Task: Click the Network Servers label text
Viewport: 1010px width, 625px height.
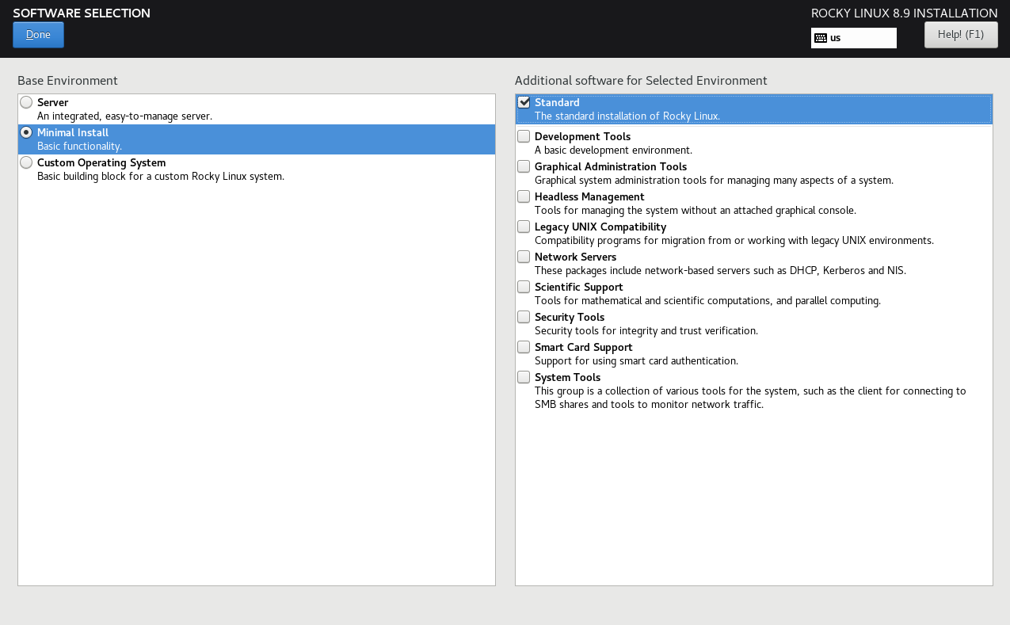Action: pos(575,257)
